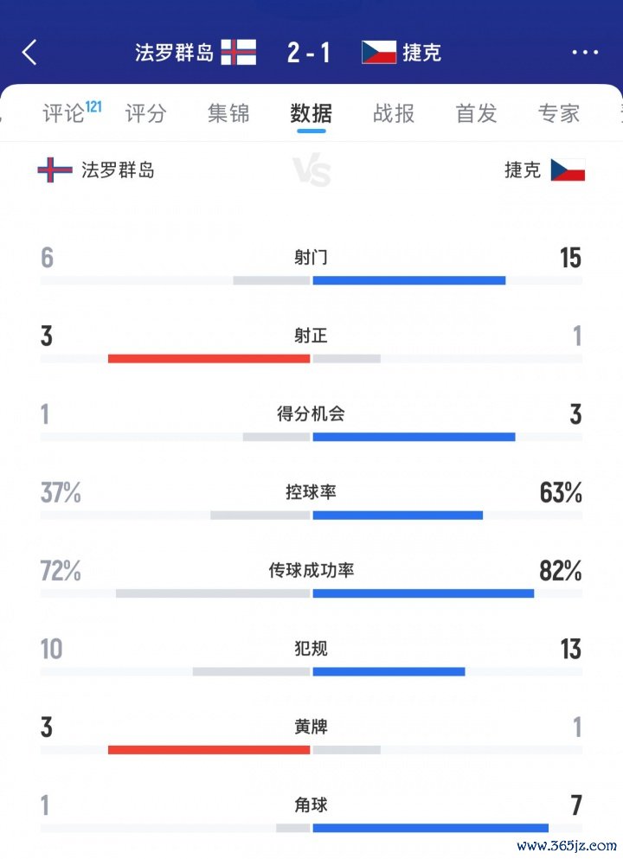
Task: Open the 战报 match report tab
Action: (x=394, y=113)
